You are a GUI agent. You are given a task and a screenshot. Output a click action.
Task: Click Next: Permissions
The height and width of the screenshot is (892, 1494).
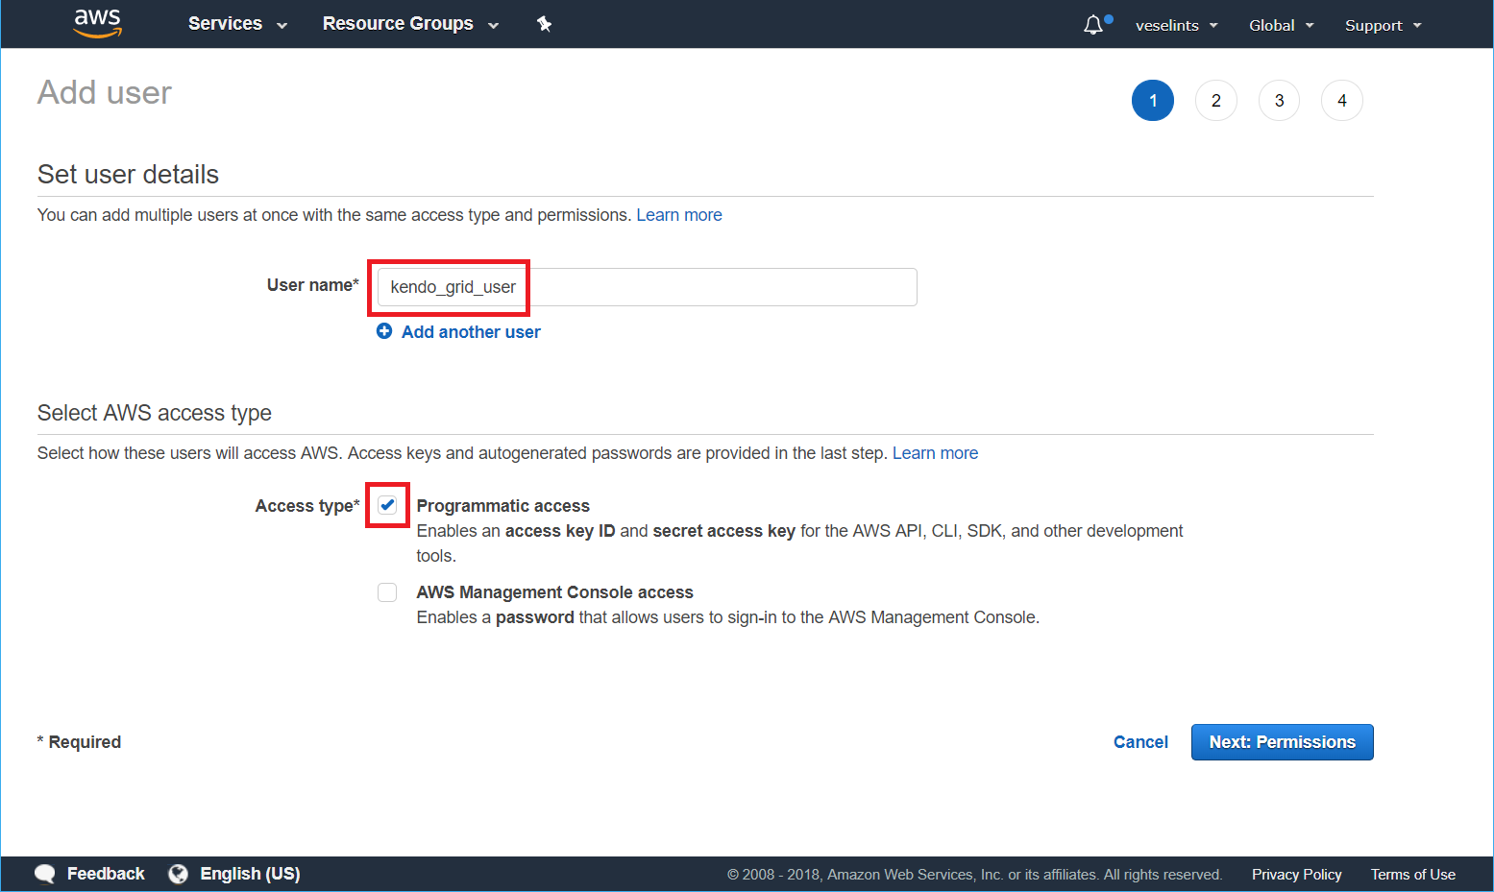(1282, 741)
